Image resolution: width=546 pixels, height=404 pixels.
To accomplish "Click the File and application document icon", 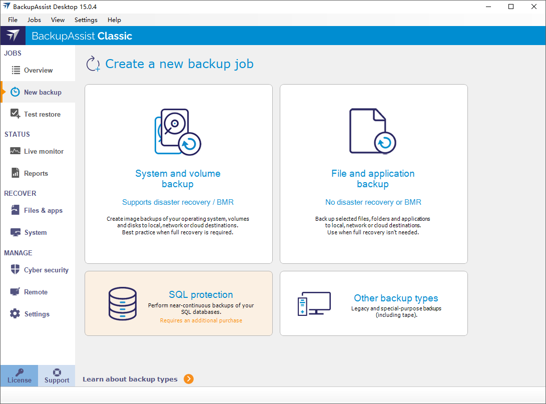I will [x=372, y=131].
